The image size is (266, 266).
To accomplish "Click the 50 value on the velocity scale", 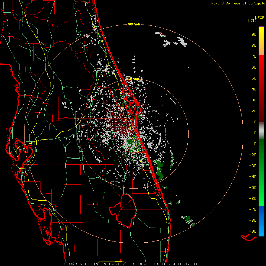I will [254, 78].
